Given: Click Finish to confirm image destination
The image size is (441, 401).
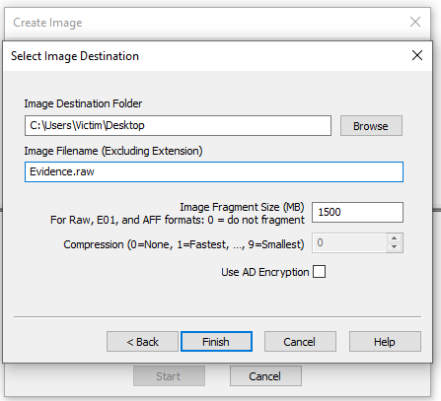Looking at the screenshot, I should (216, 342).
